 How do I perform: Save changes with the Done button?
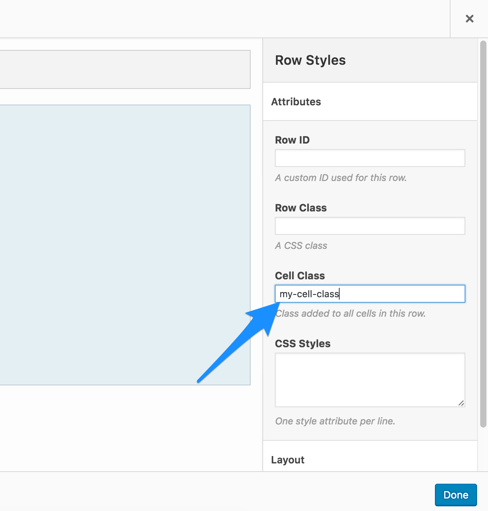tap(456, 495)
